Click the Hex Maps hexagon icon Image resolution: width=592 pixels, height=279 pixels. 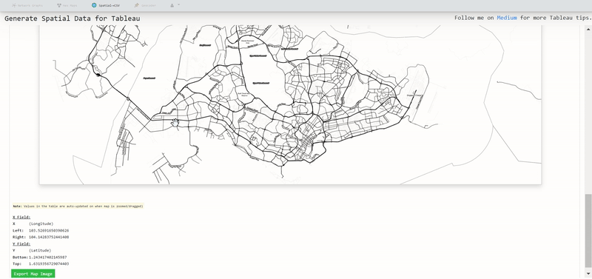59,6
